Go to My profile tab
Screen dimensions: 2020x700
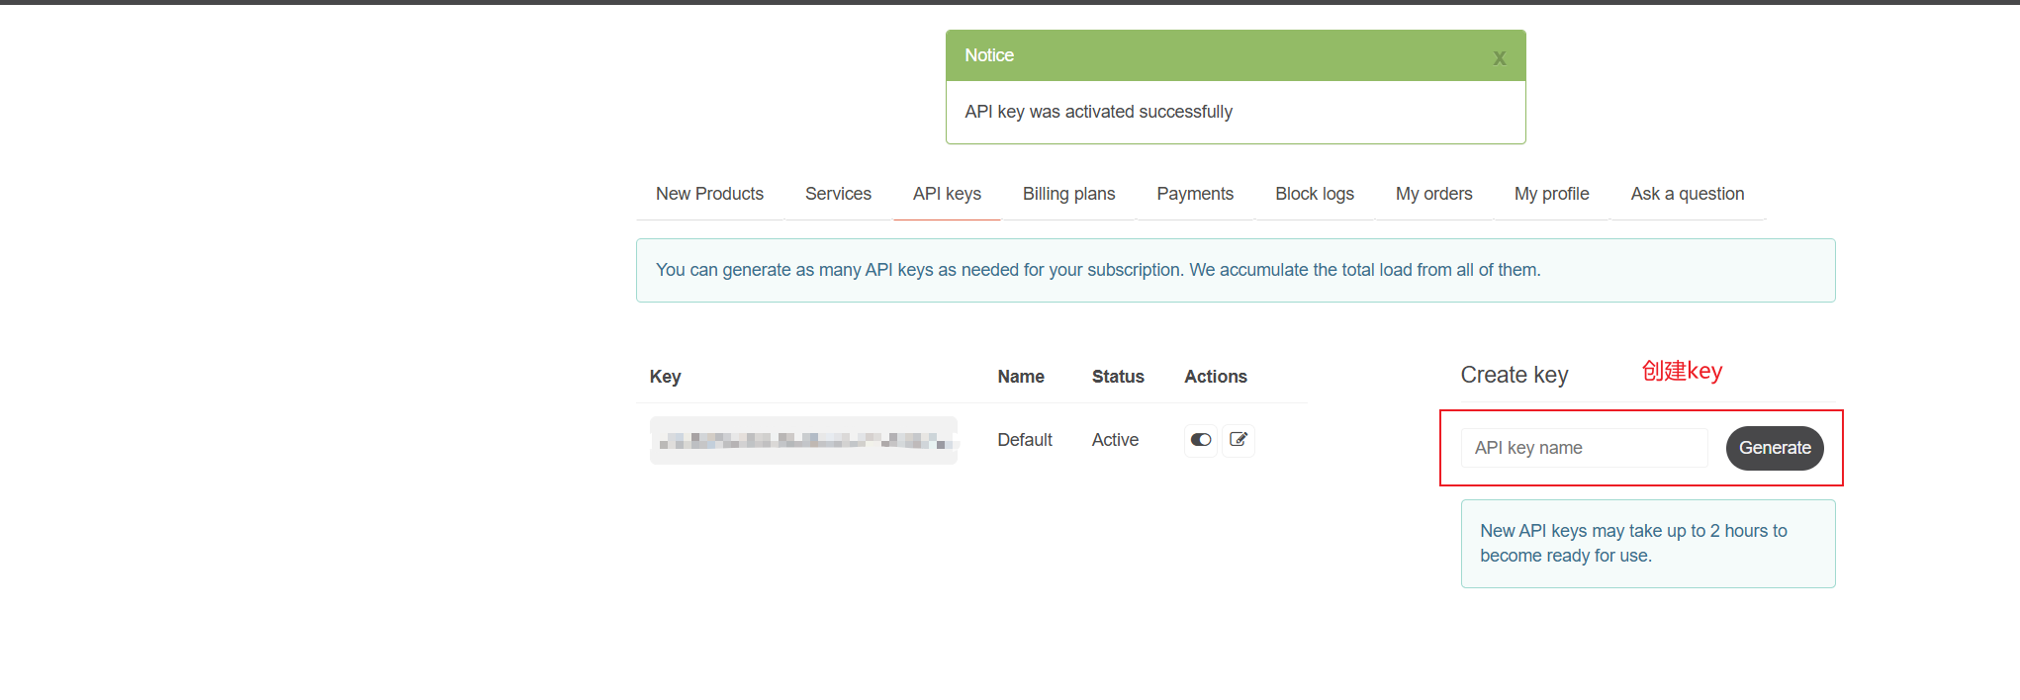1551,194
